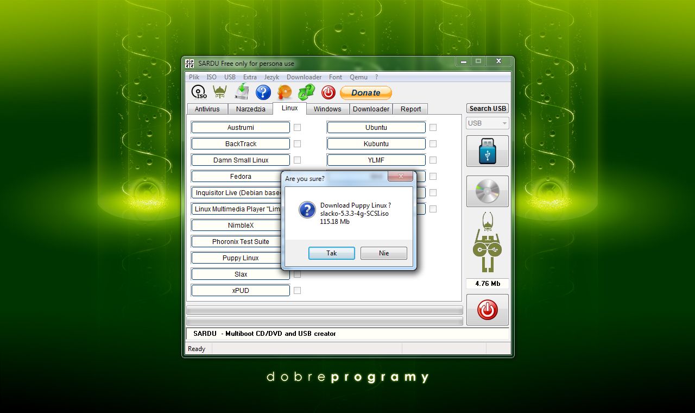Confirm download with the Tak button
Screen dimensions: 695x413
(332, 253)
